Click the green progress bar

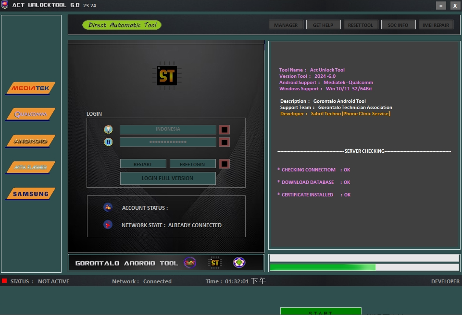[364, 267]
